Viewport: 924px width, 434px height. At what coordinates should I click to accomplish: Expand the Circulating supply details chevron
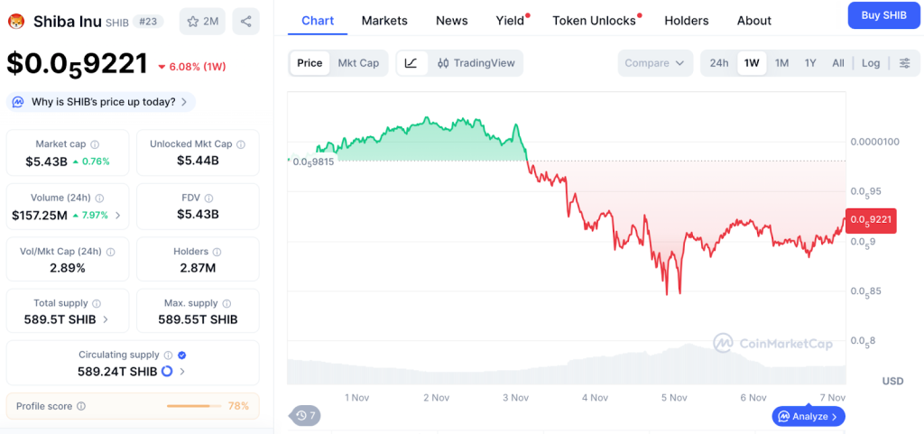[x=183, y=371]
